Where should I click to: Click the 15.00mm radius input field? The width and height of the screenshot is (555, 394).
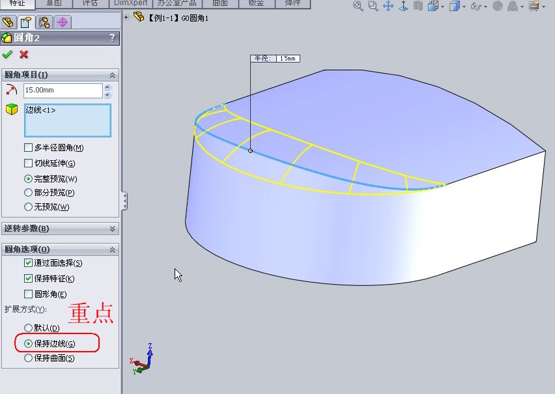(63, 91)
